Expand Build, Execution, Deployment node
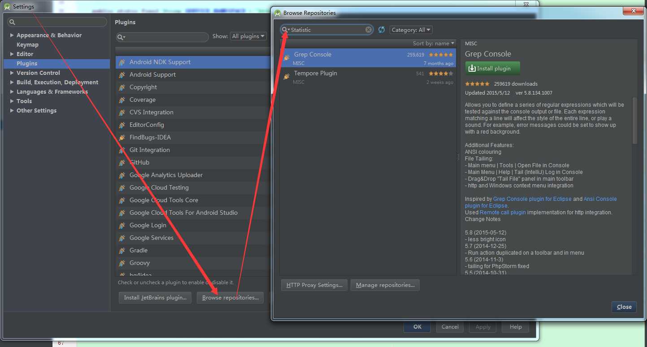The width and height of the screenshot is (647, 347). (12, 82)
